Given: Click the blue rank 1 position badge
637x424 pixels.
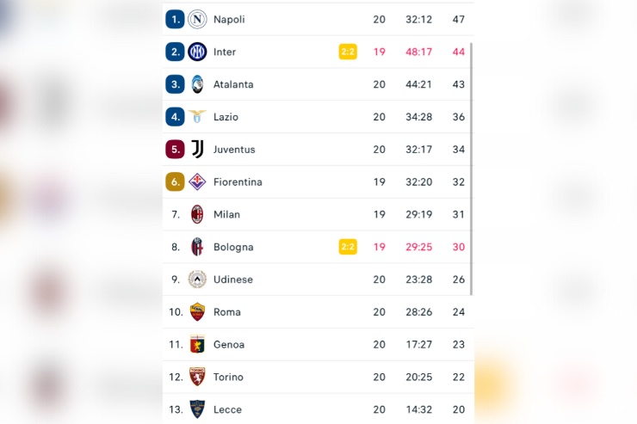Looking at the screenshot, I should pos(176,19).
